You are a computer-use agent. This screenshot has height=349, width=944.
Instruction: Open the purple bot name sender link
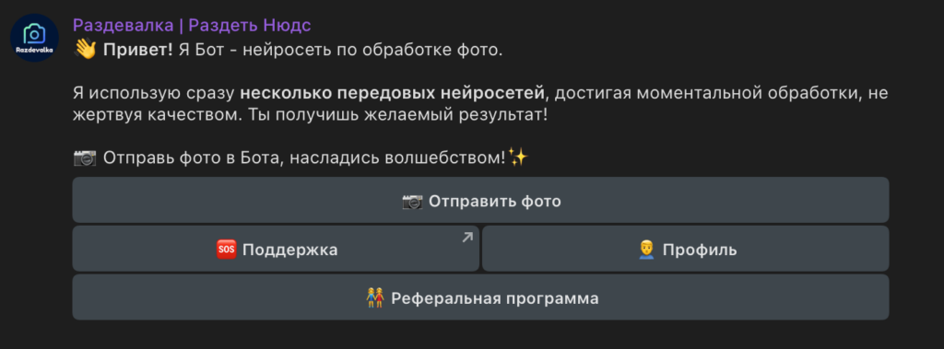192,25
